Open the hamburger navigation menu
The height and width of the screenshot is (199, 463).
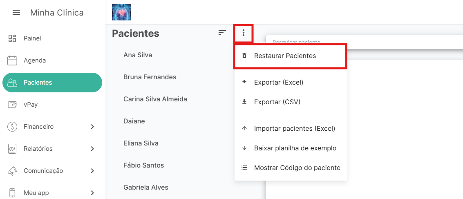pos(16,13)
